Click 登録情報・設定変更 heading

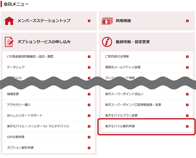133,42
